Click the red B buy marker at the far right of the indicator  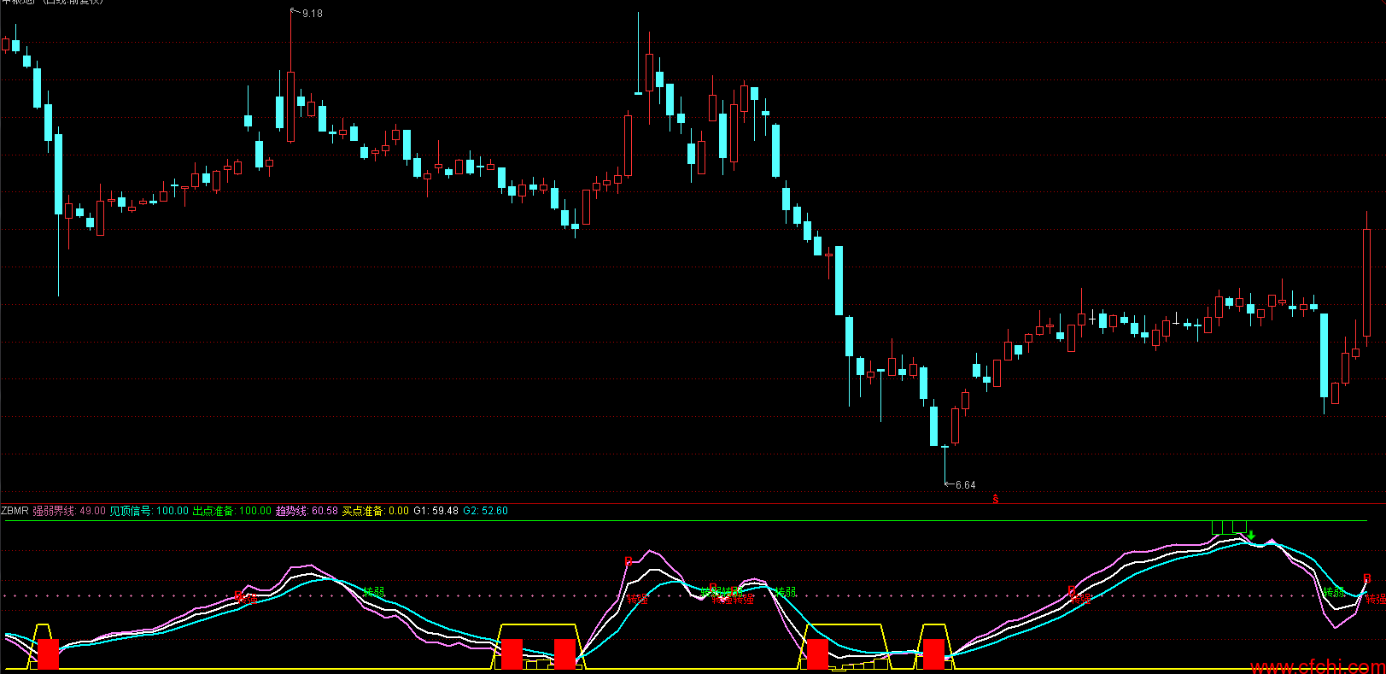tap(1367, 579)
